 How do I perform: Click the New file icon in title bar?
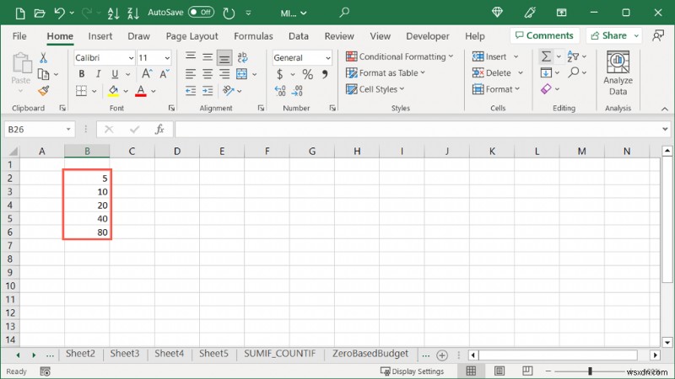(19, 13)
